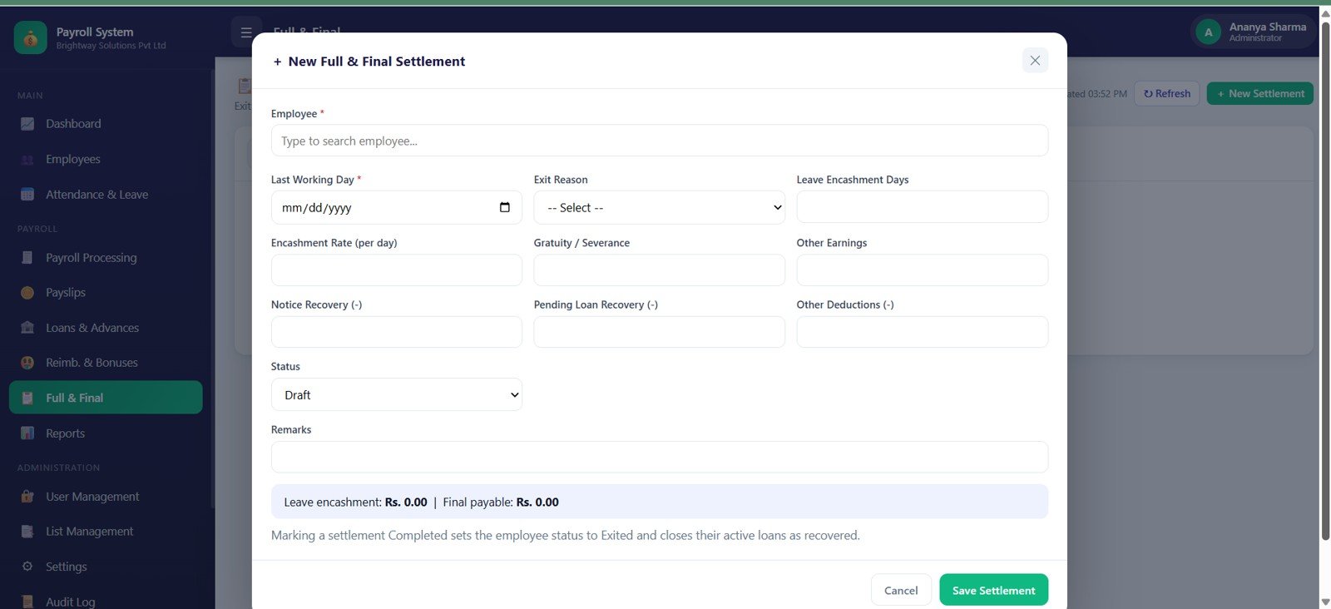Toggle the hamburger menu icon

tap(245, 32)
